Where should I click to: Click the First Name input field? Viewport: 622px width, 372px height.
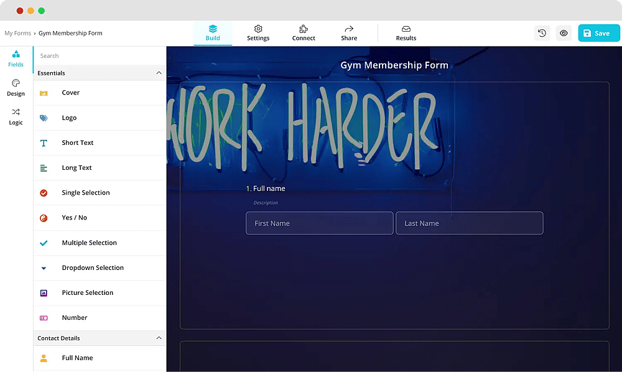point(320,223)
